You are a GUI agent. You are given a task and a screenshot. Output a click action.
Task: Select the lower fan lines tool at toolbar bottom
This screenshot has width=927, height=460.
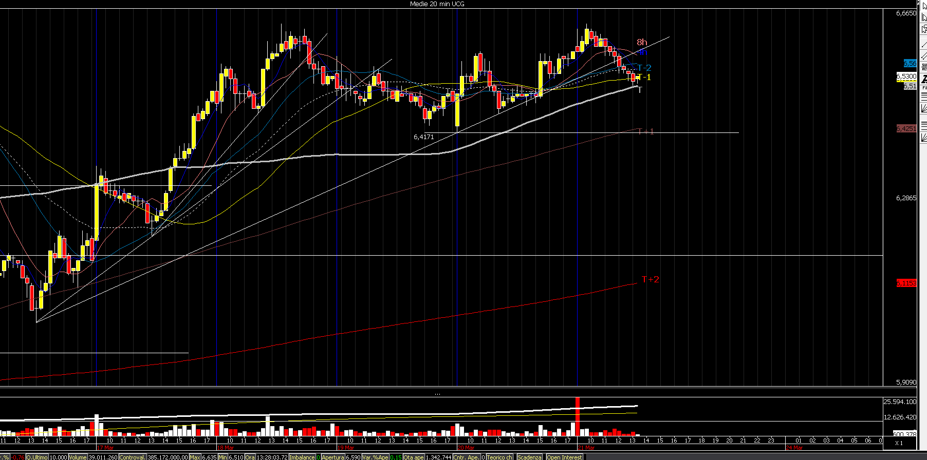pyautogui.click(x=923, y=137)
